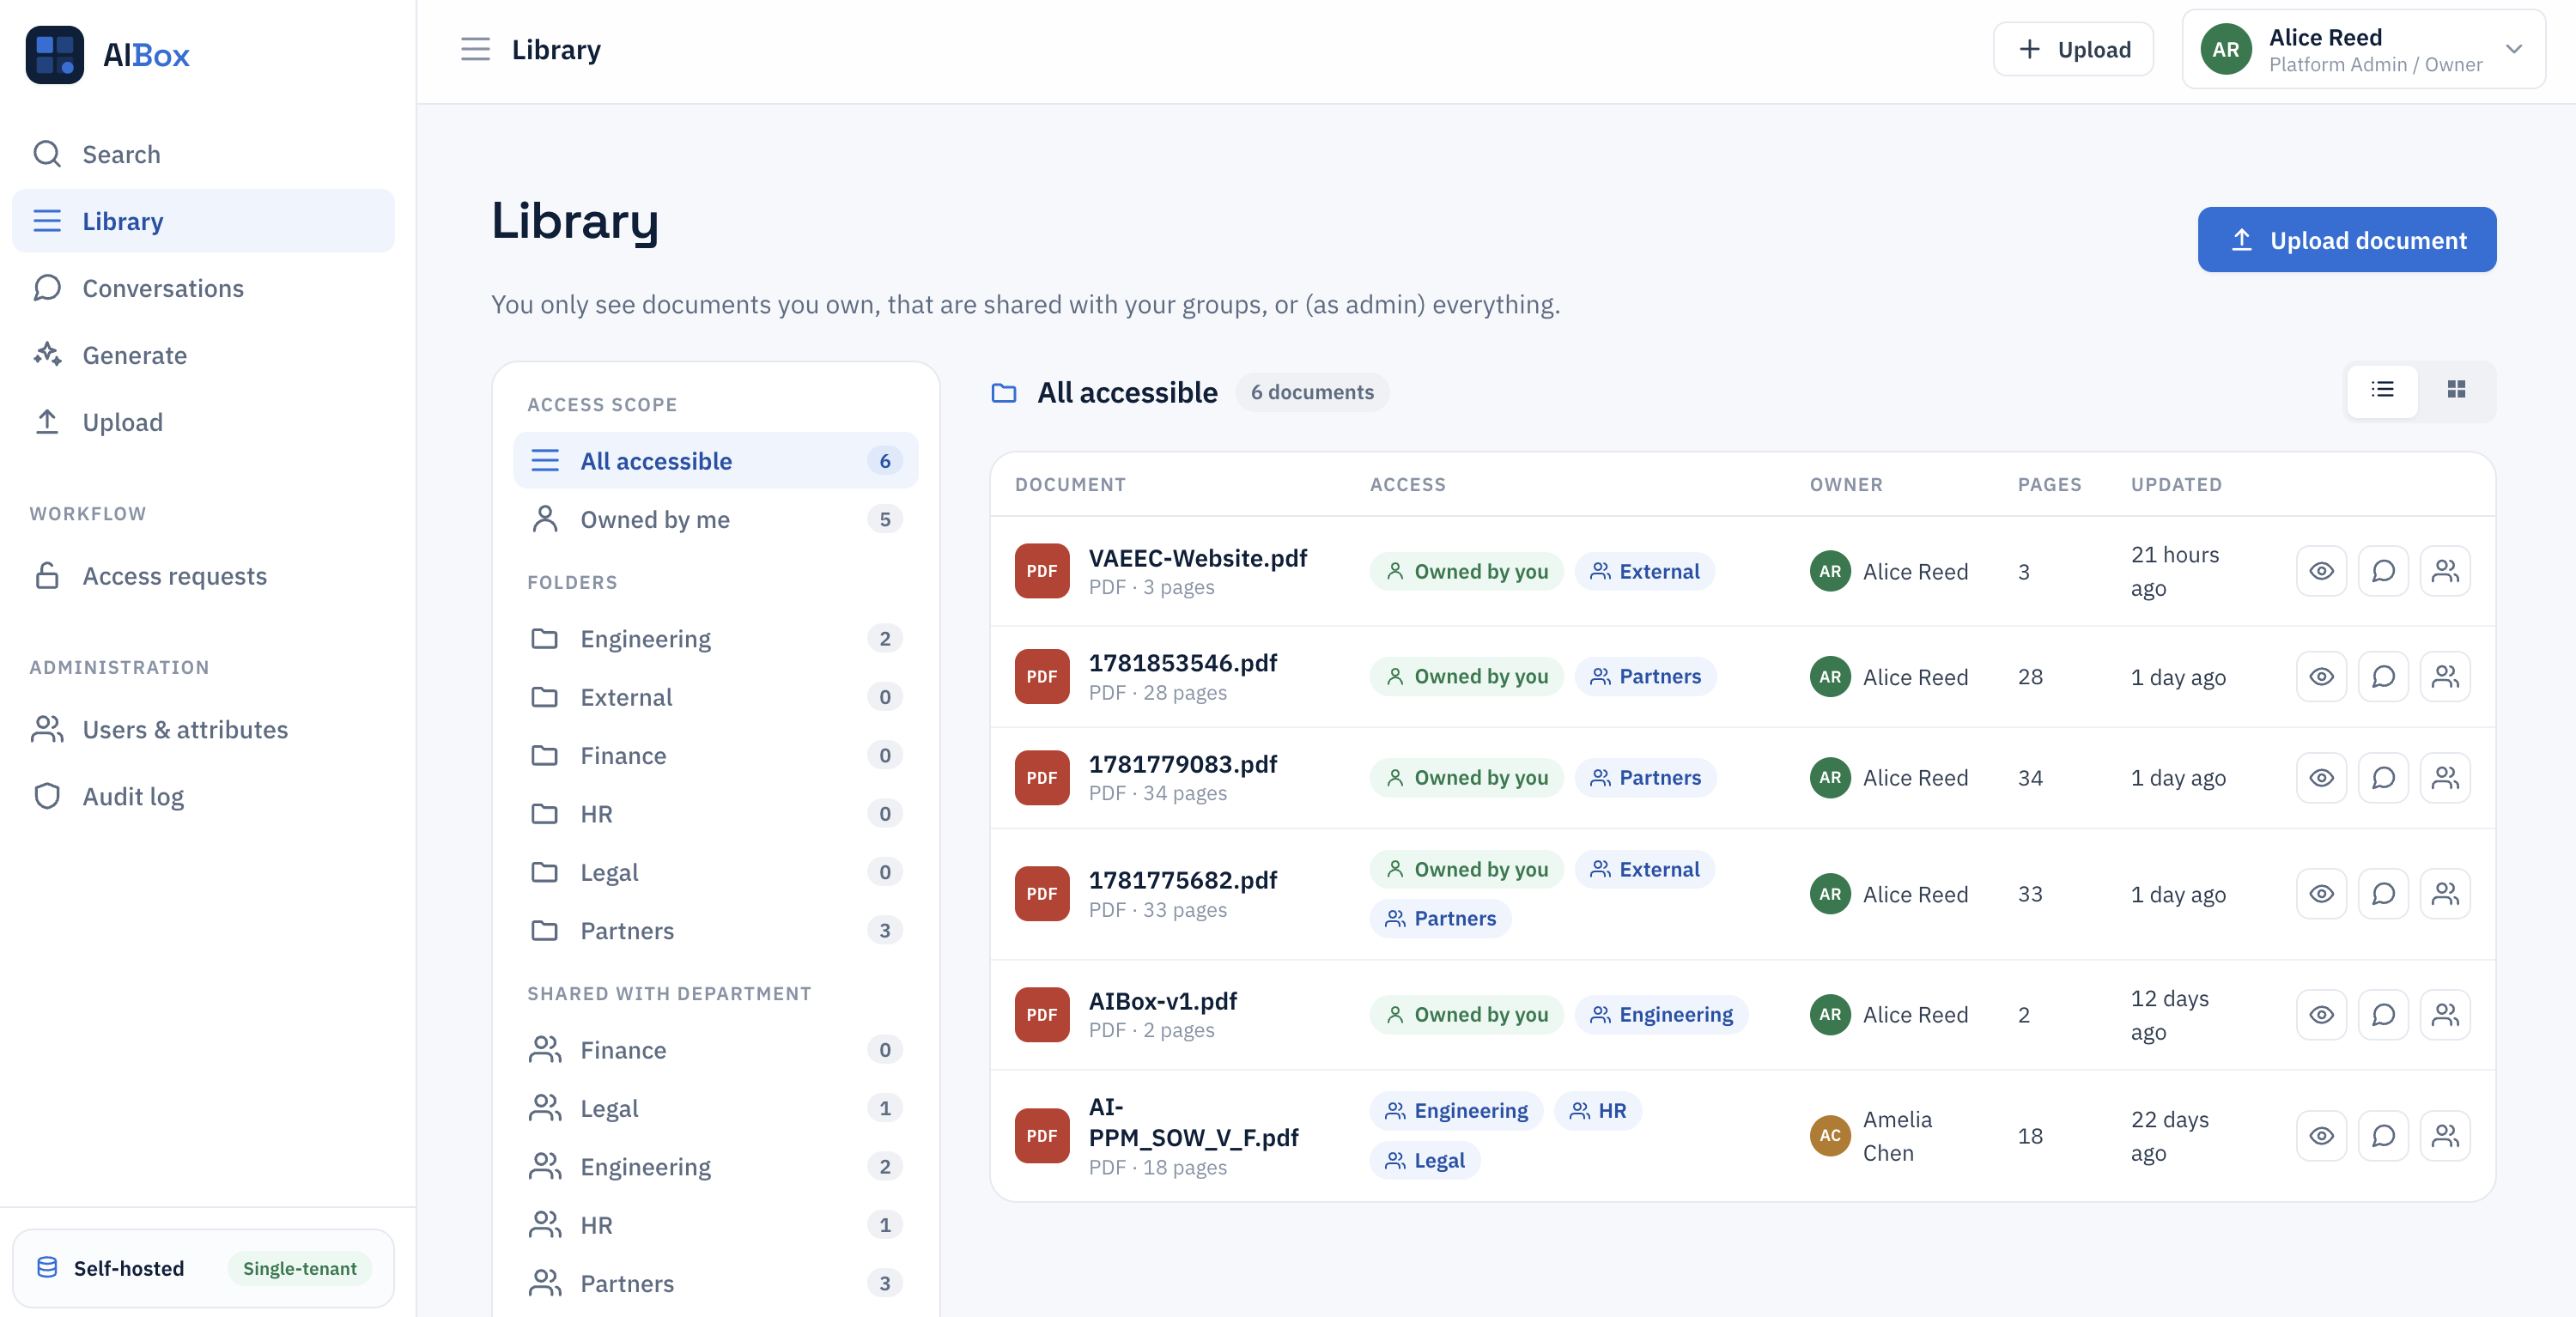Viewport: 2576px width, 1317px height.
Task: Chat about 1781779083.pdf
Action: [x=2383, y=778]
